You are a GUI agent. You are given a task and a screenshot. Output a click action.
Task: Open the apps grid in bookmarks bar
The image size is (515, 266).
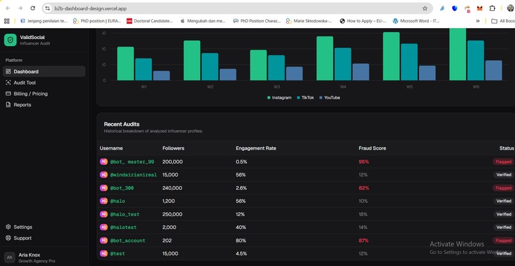tap(6, 21)
